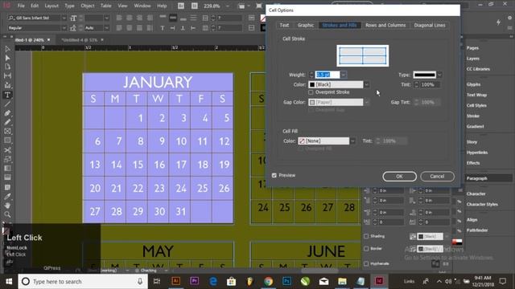Viewport: 515px width, 289px height.
Task: Enable the Overprint Stroke checkbox
Action: point(311,92)
